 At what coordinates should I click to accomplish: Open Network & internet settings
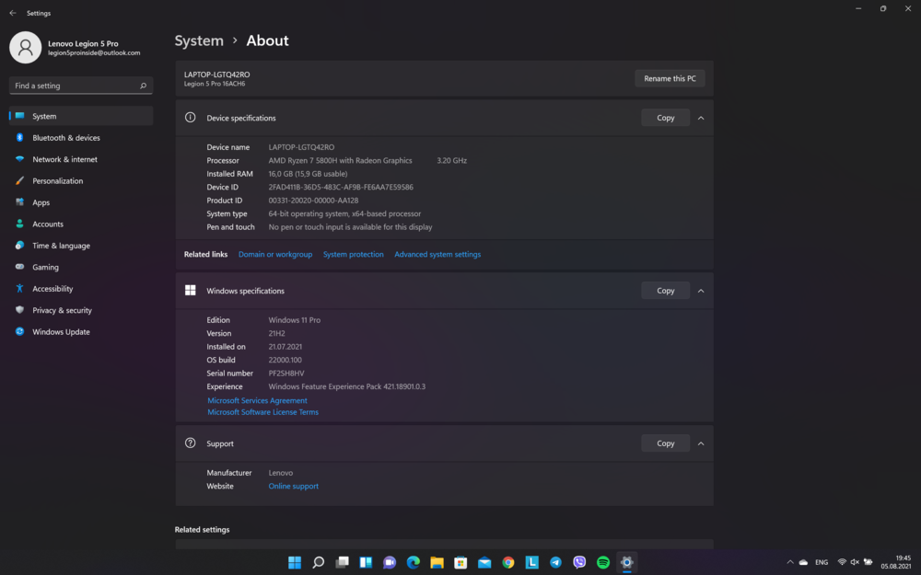click(x=81, y=159)
